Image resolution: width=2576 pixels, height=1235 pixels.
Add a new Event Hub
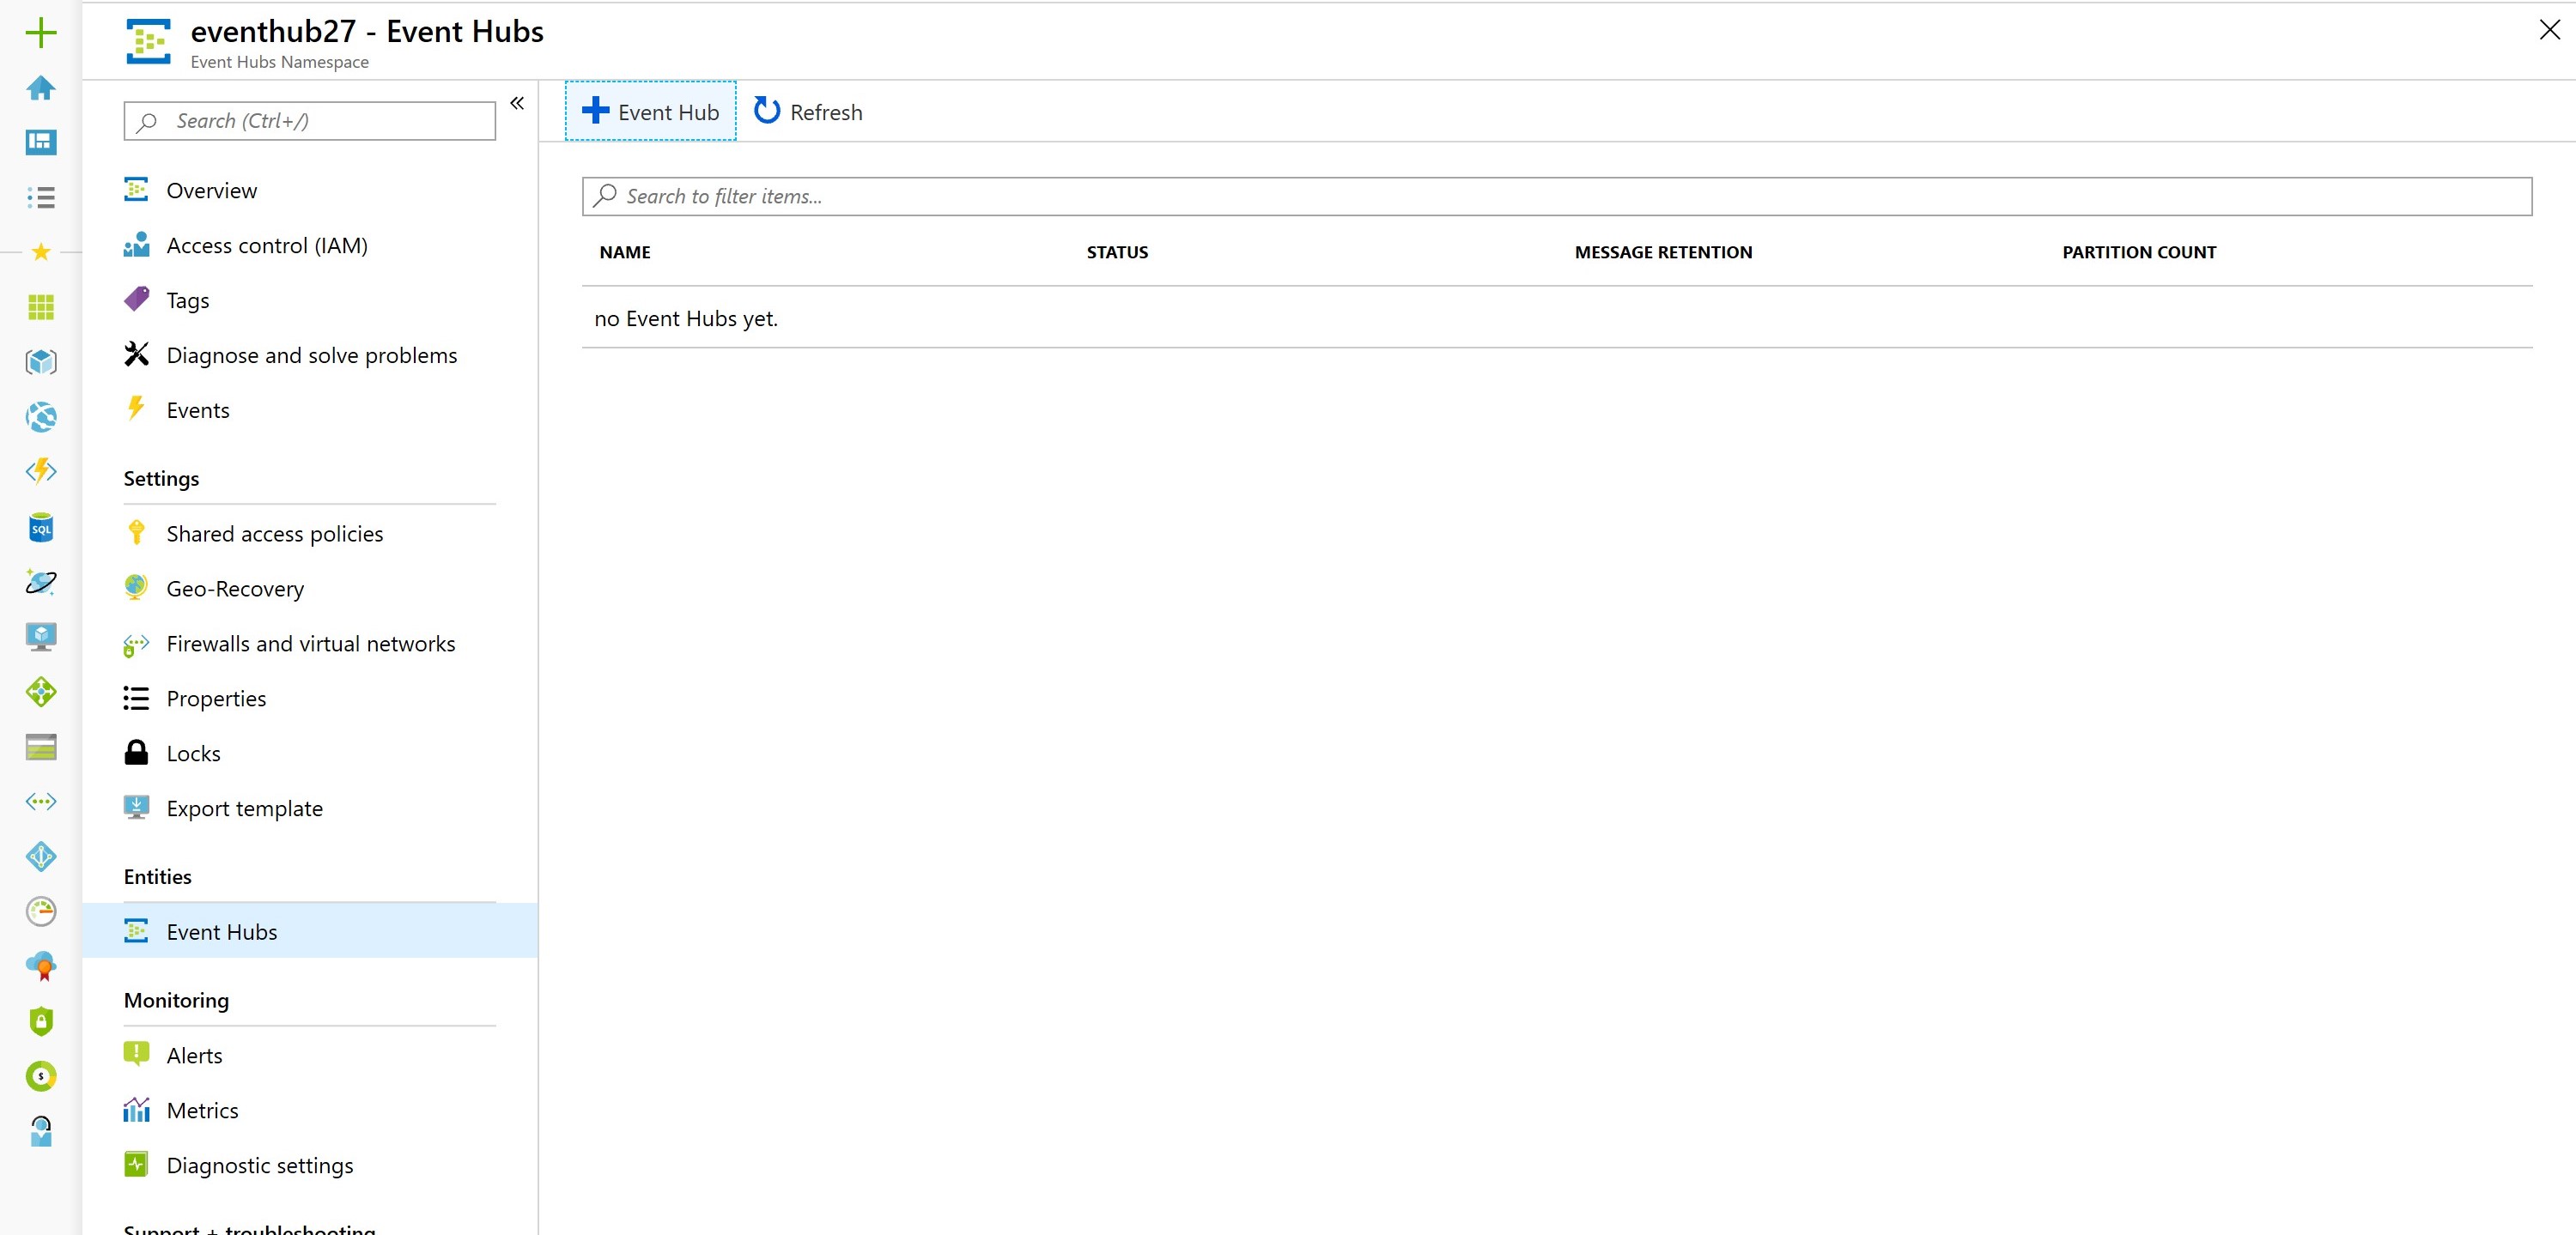[x=651, y=112]
